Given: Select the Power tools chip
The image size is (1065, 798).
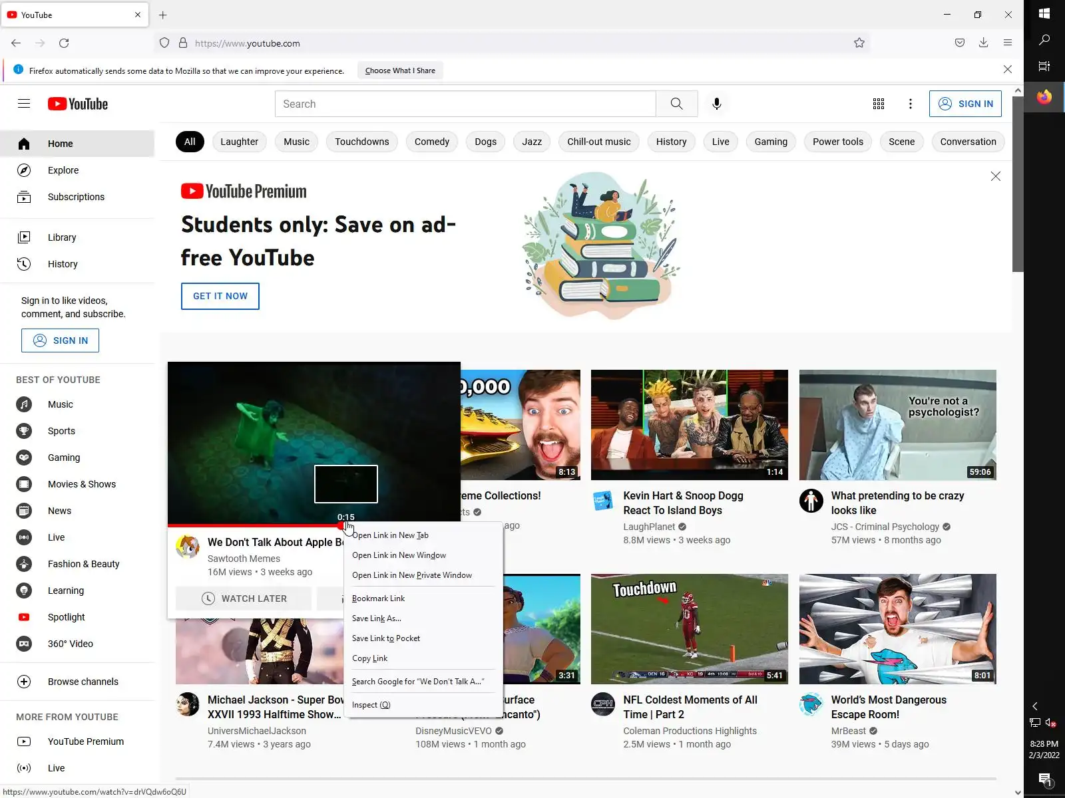Looking at the screenshot, I should click(x=837, y=142).
